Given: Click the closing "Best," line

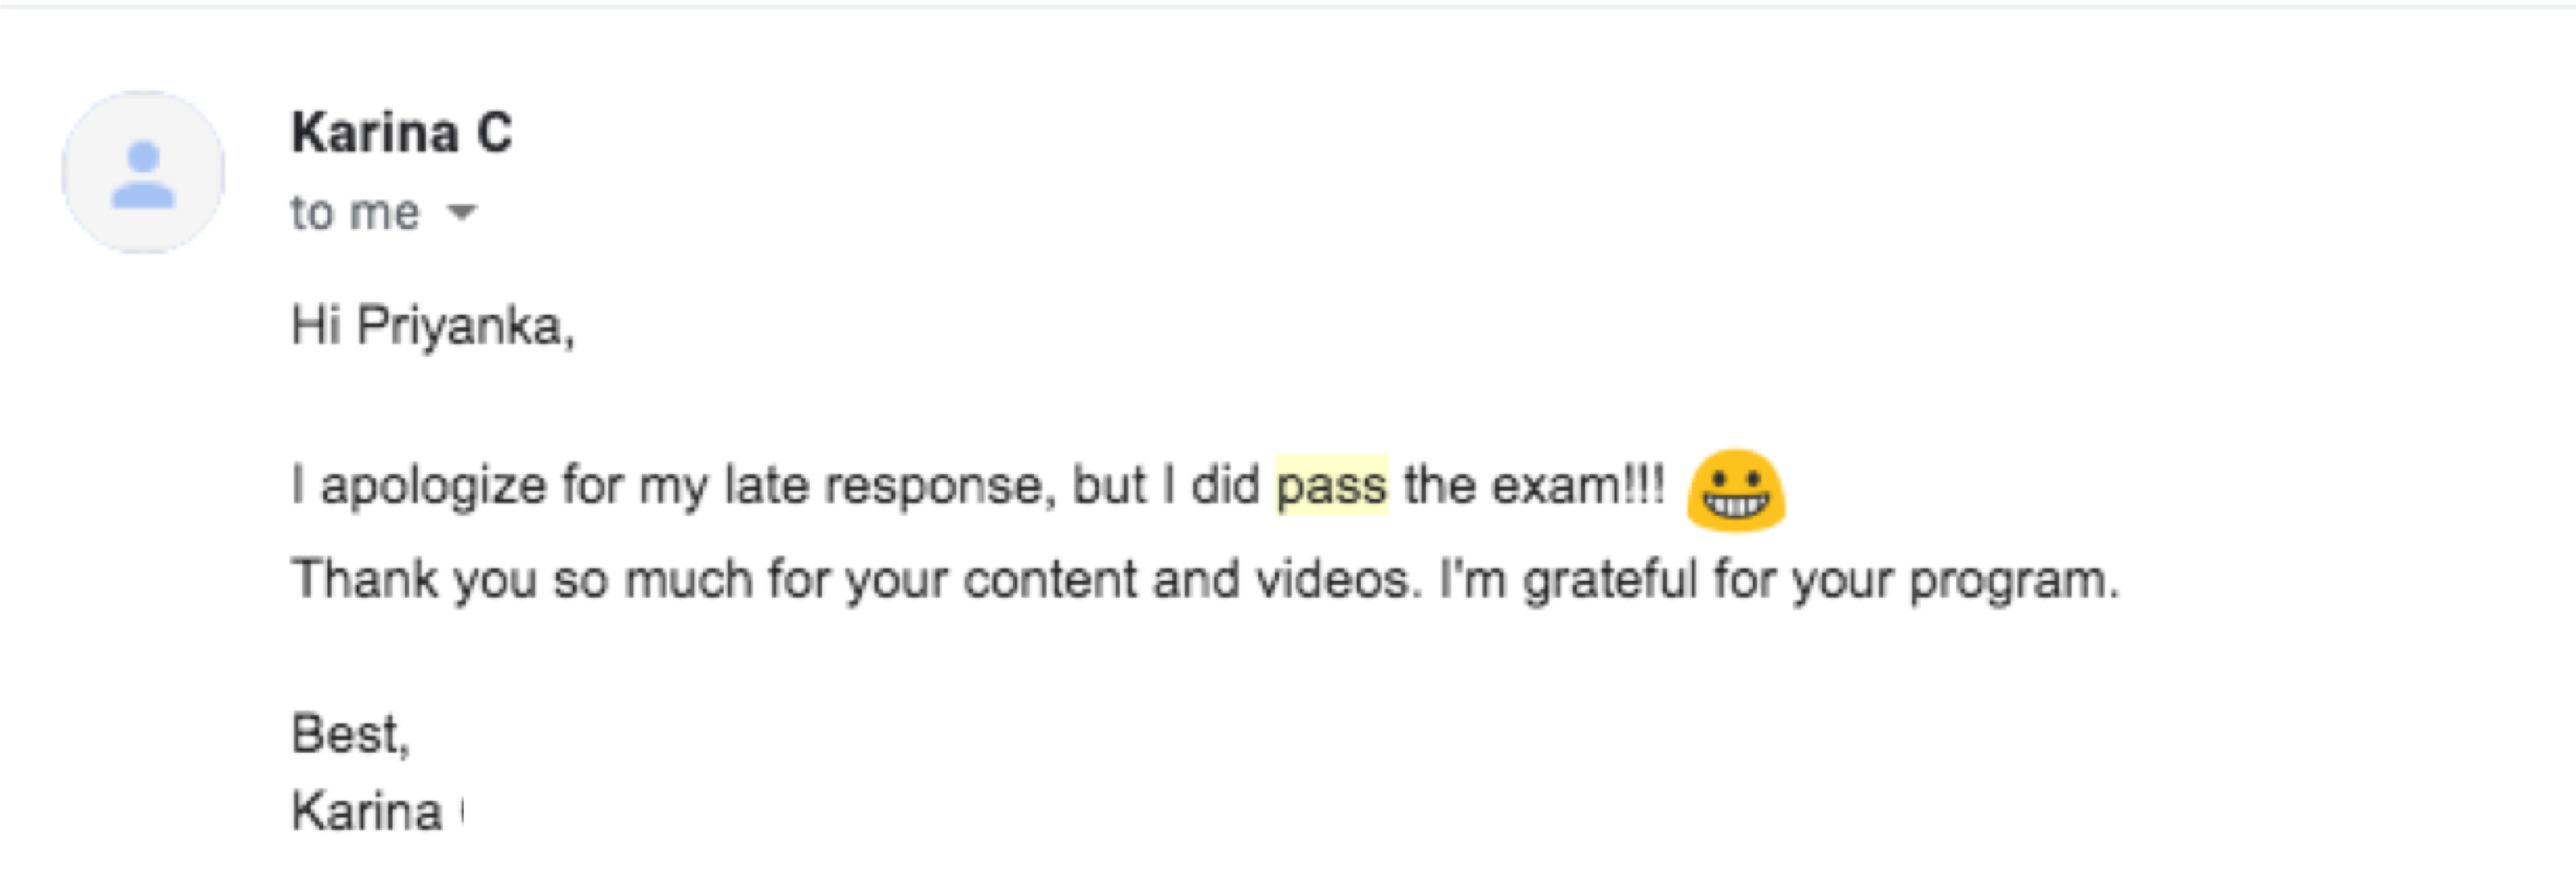Looking at the screenshot, I should click(351, 735).
